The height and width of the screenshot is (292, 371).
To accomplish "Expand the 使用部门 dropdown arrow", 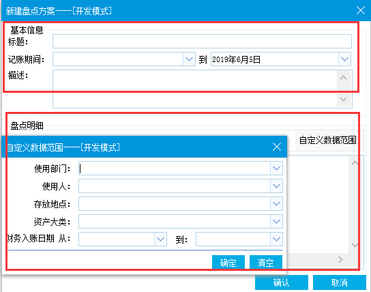I will point(276,169).
